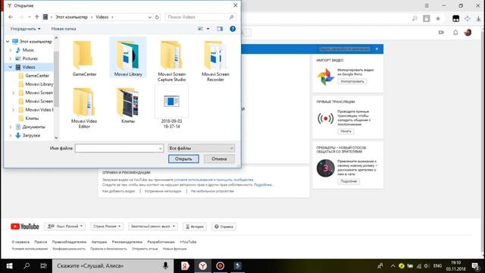Viewport: 485px width, 273px height.
Task: Click the browser bookmark star icon
Action: click(x=438, y=18)
